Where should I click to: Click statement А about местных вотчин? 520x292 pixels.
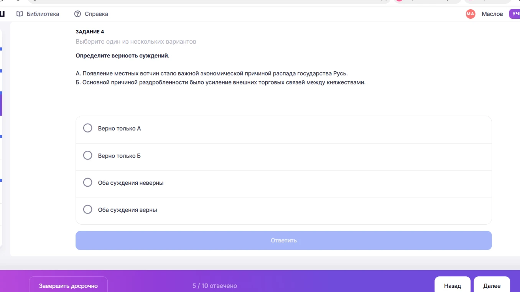tap(212, 73)
